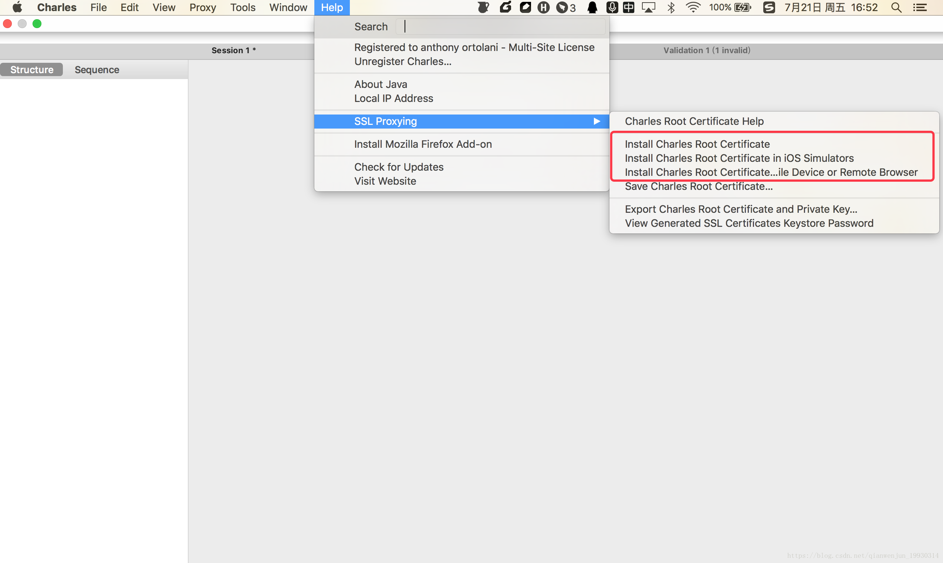Switch to the Structure view tab

31,70
